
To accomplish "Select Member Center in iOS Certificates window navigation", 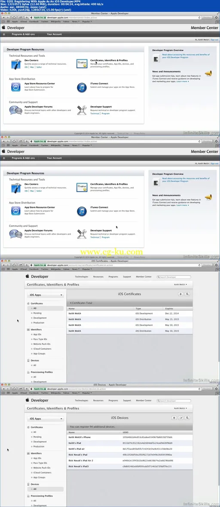I will pyautogui.click(x=144, y=277).
